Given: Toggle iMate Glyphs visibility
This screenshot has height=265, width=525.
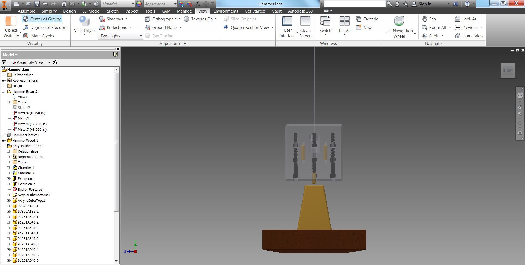Looking at the screenshot, I should [x=39, y=36].
